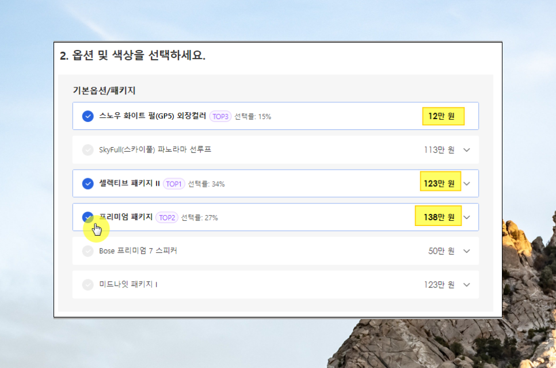Click the 미드나잇 패키지 I label
This screenshot has width=556, height=368.
(128, 285)
